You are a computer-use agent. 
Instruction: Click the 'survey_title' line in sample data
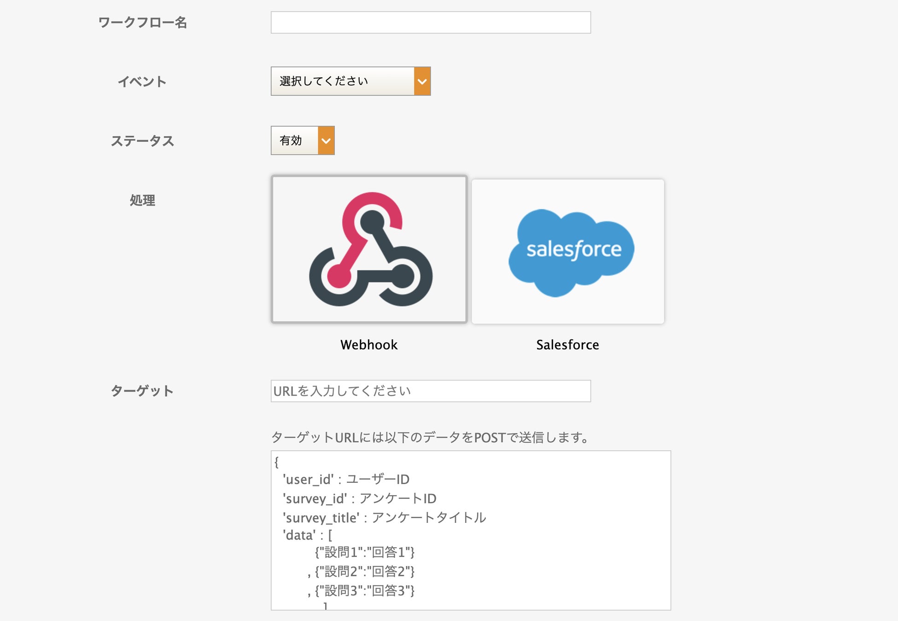click(x=384, y=517)
